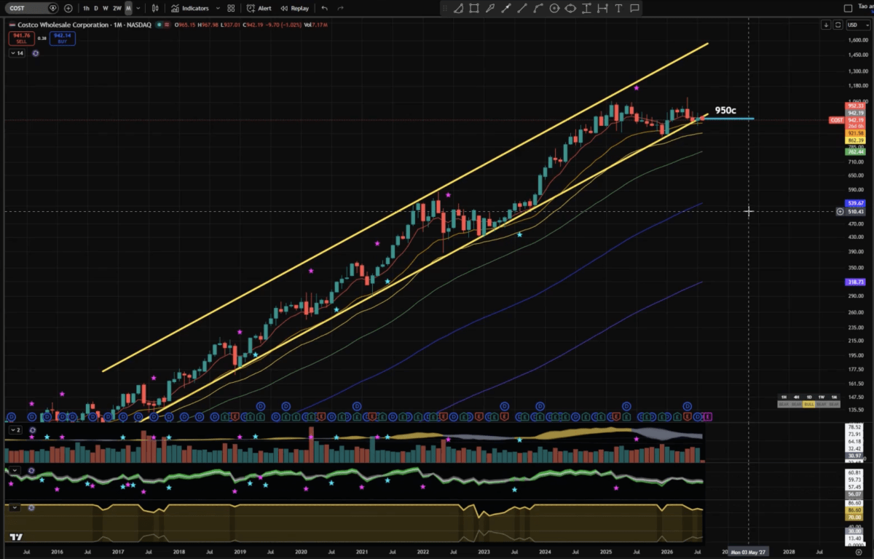Select the trend line with endpoints tool
Screen dimensions: 874x559
point(506,8)
